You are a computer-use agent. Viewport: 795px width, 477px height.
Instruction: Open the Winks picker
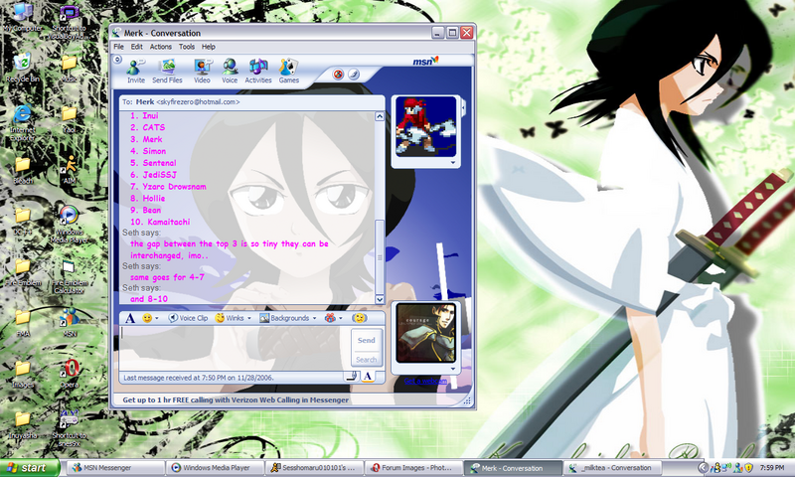pyautogui.click(x=230, y=318)
